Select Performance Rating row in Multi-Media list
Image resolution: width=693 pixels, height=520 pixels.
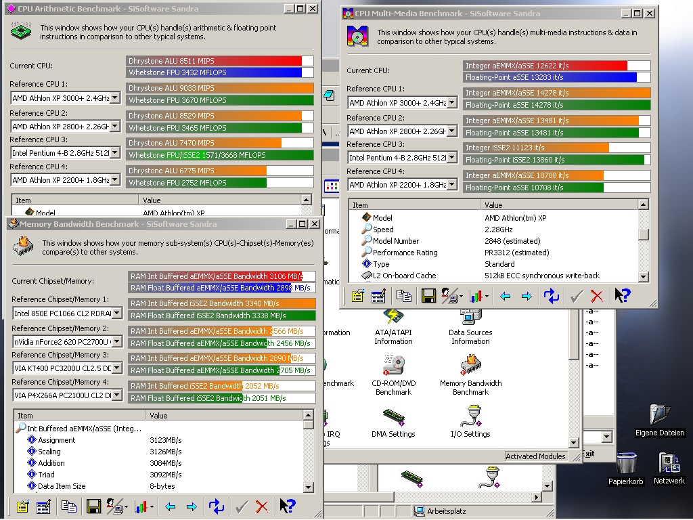click(404, 253)
